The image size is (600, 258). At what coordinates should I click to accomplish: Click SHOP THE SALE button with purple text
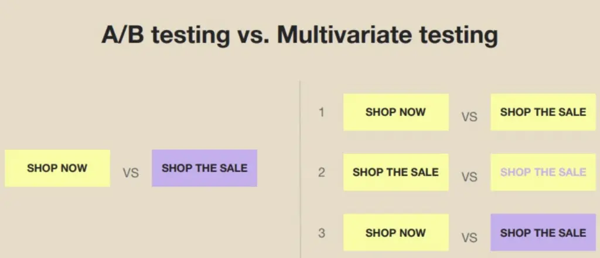[543, 172]
